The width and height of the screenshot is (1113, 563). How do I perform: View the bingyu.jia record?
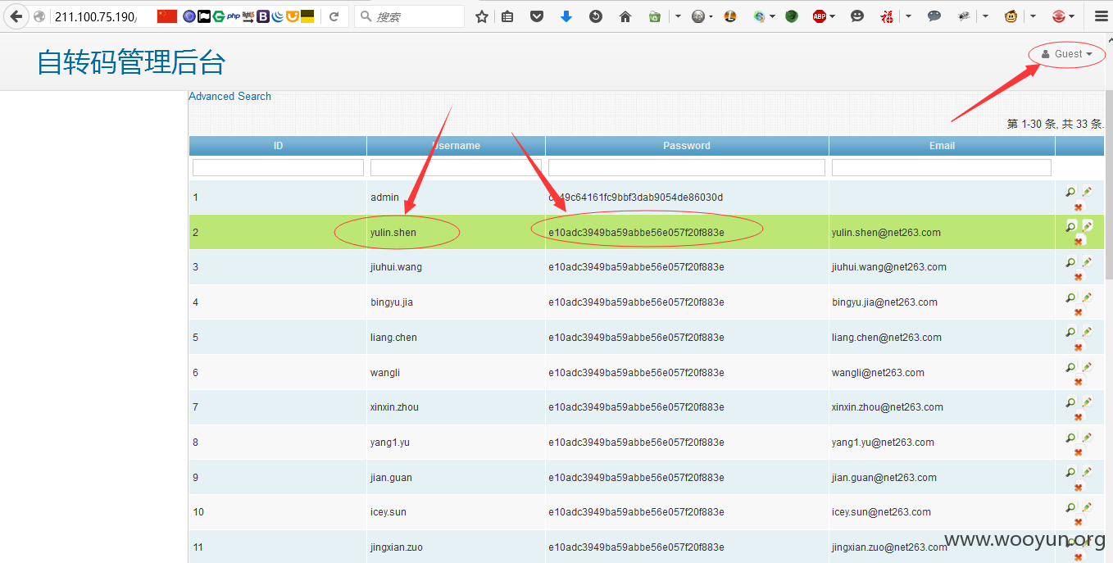coord(1070,297)
